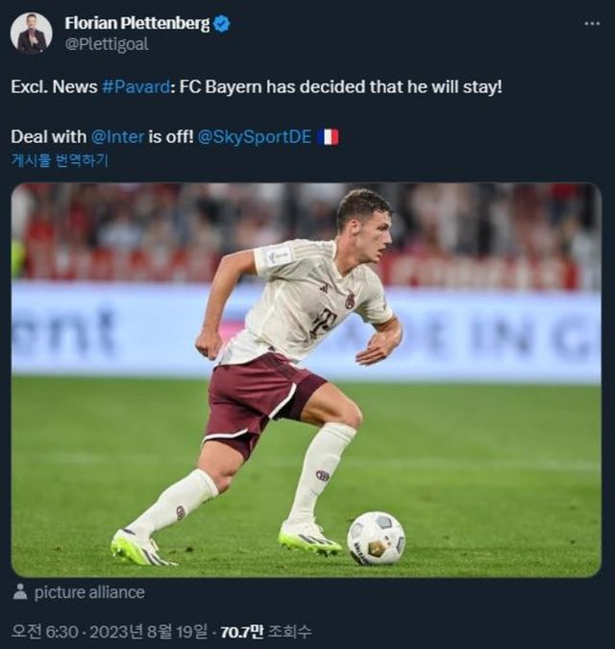Click the 70.7만 view count
Screen dimensions: 615x649
242,632
